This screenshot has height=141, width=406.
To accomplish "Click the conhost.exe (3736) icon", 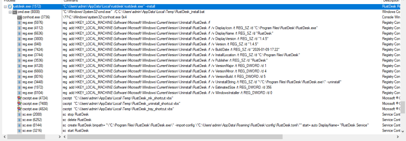I will 19,17.
